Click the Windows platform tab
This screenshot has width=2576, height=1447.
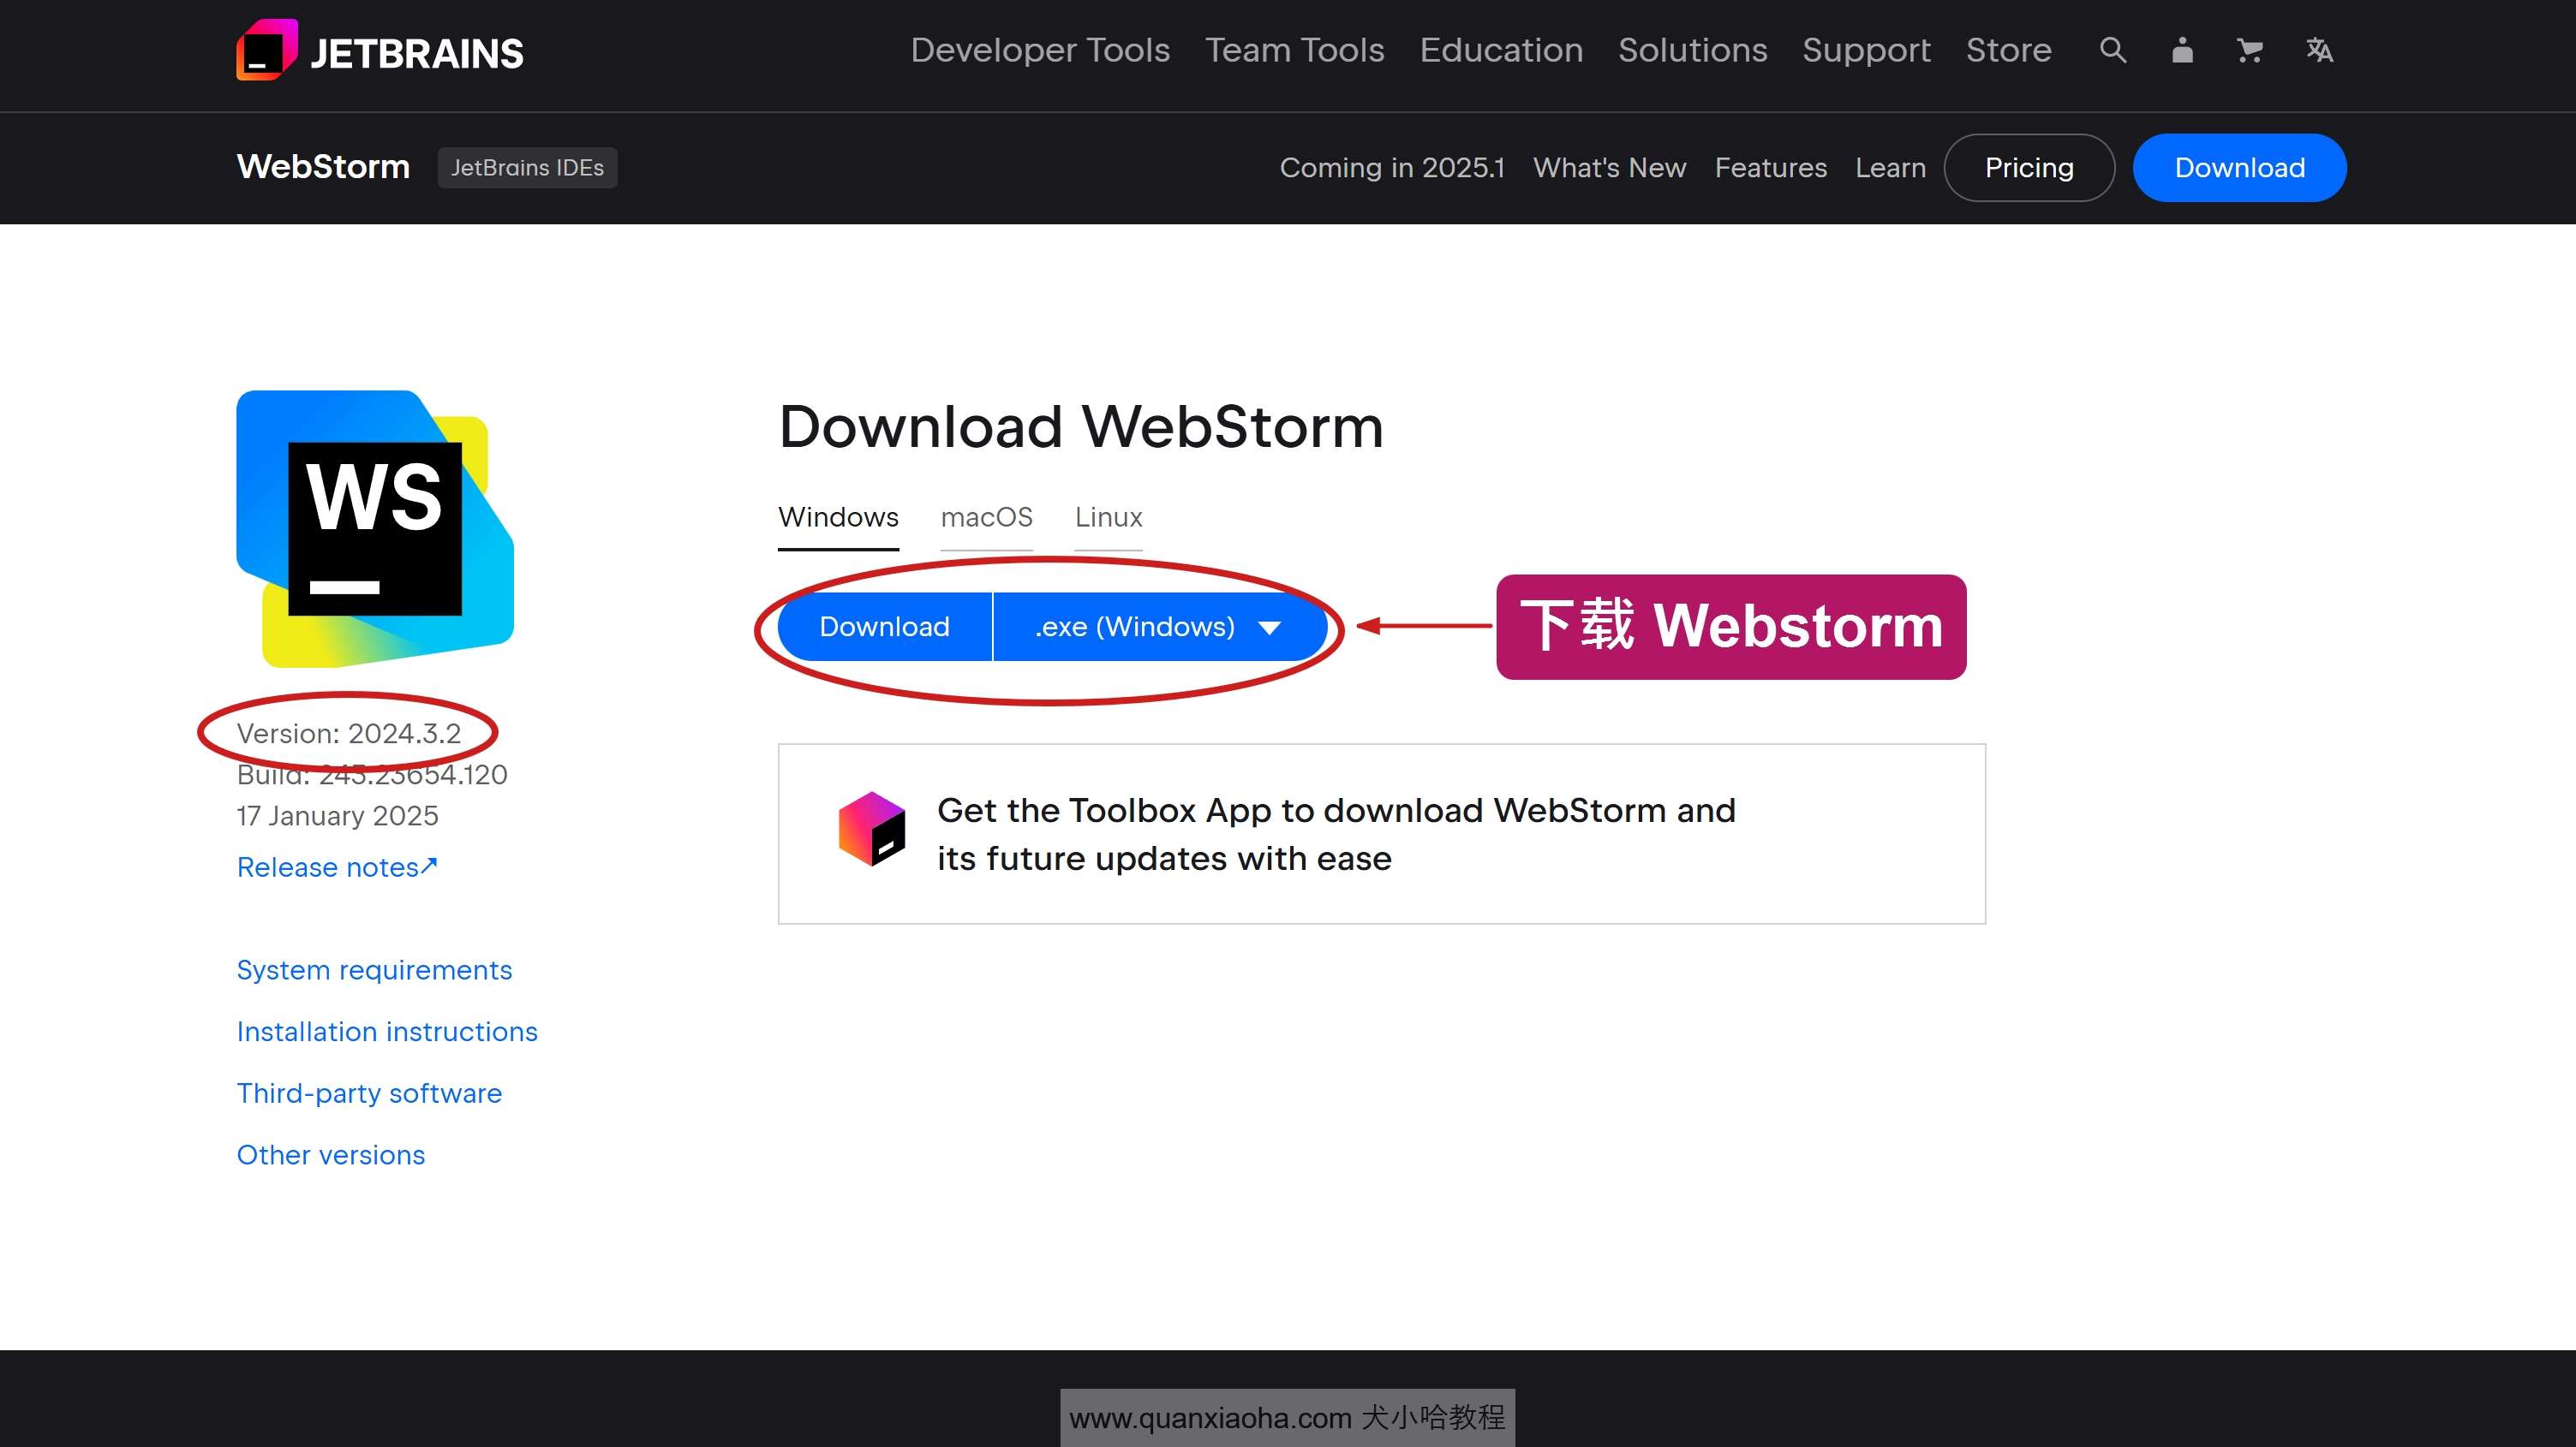click(837, 516)
